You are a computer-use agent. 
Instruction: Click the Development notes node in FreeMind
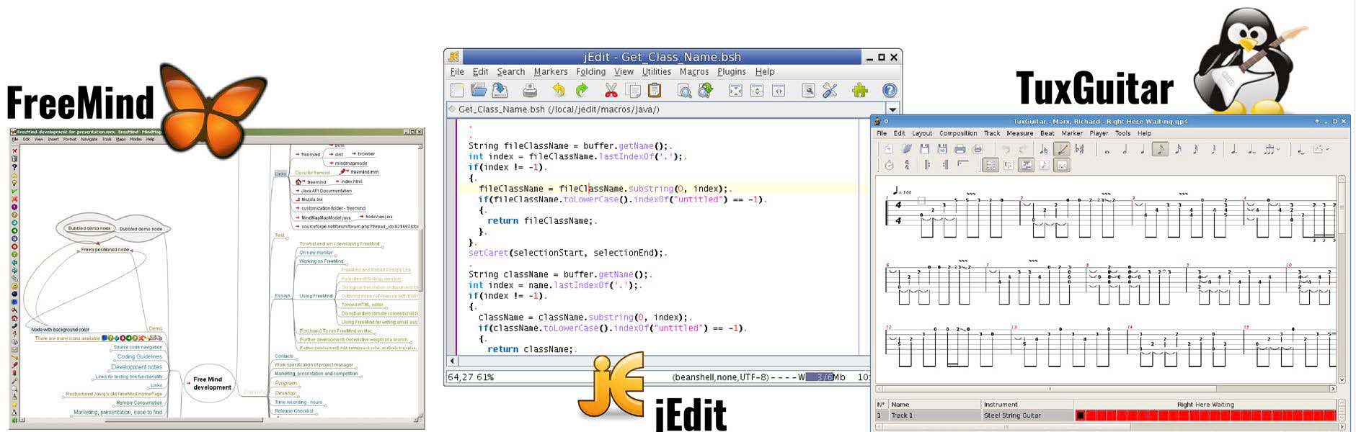coord(136,367)
